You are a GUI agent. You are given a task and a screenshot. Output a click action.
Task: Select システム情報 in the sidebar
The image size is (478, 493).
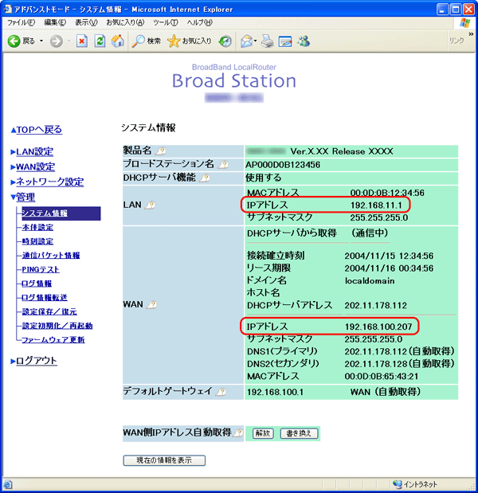click(61, 213)
